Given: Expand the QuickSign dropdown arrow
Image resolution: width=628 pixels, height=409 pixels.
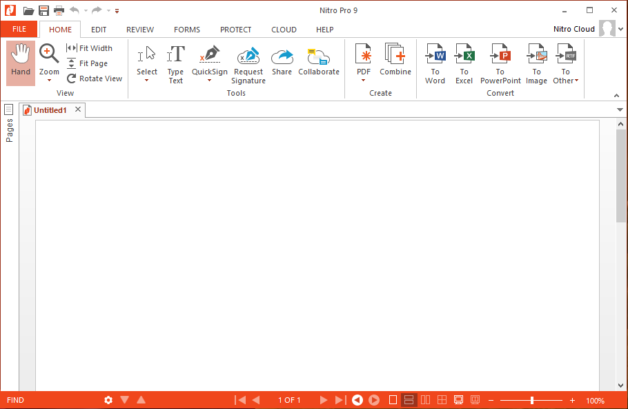Looking at the screenshot, I should (x=209, y=81).
